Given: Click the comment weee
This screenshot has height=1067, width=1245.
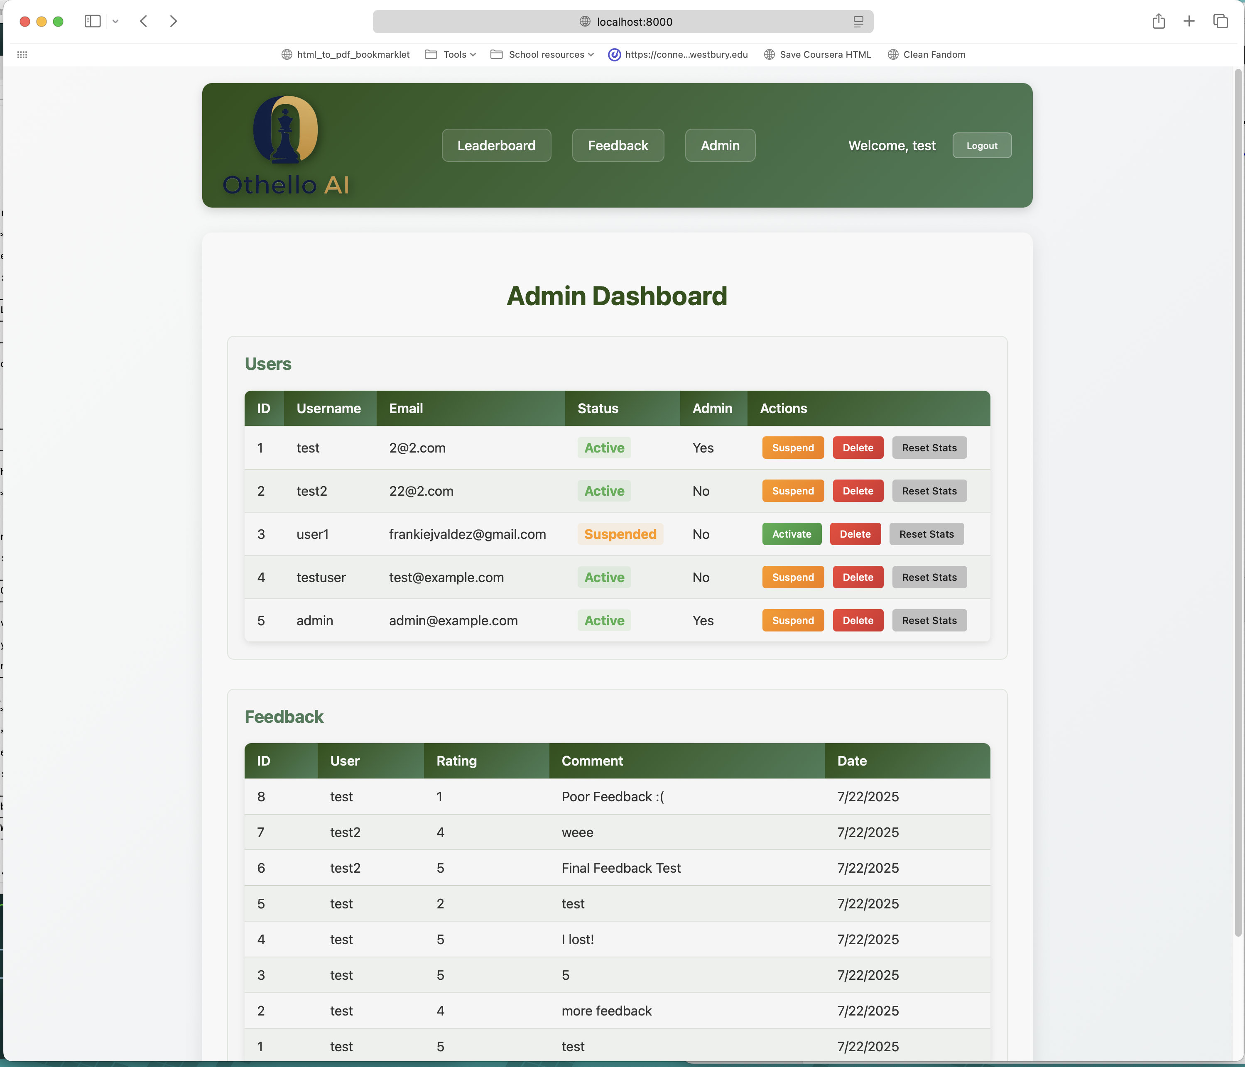Looking at the screenshot, I should tap(577, 833).
